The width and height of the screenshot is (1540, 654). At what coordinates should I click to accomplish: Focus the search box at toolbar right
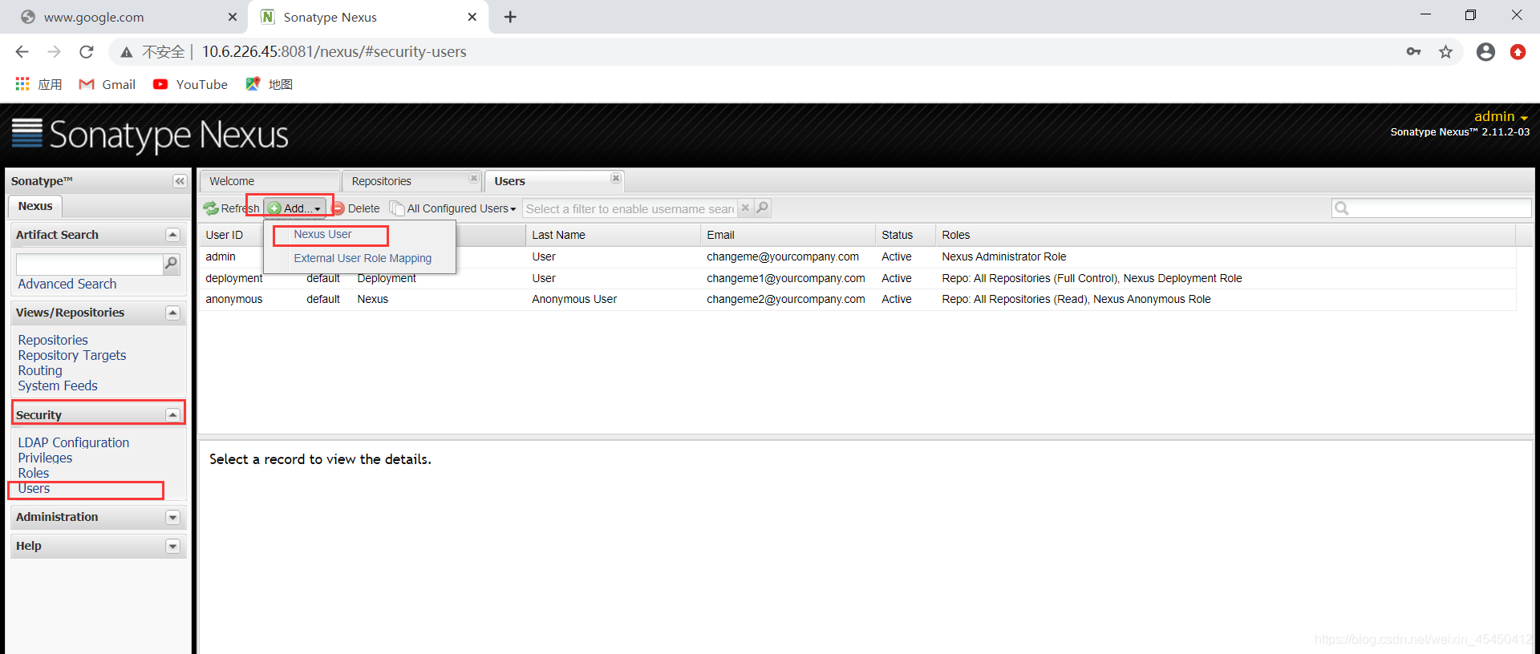coord(1432,208)
